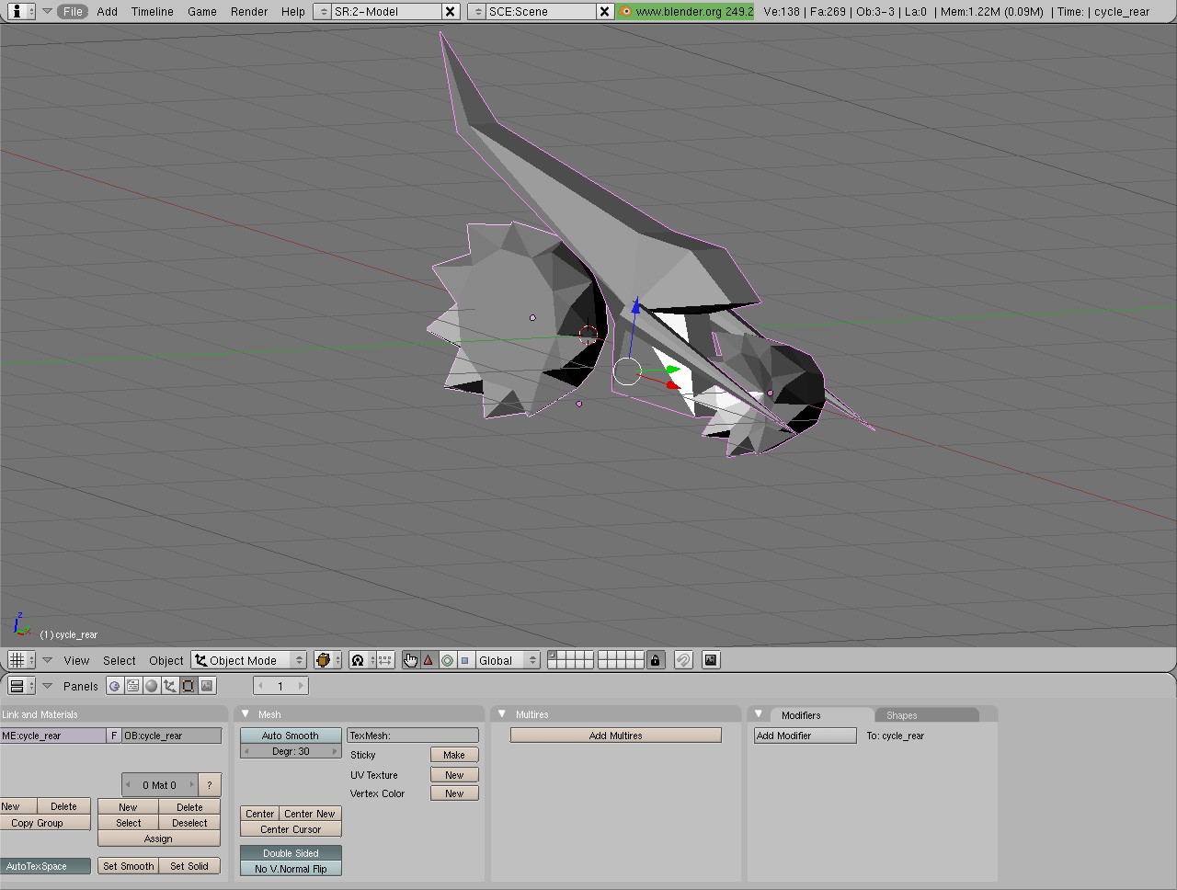Switch to the Logic context icon
The height and width of the screenshot is (890, 1177).
pos(115,686)
